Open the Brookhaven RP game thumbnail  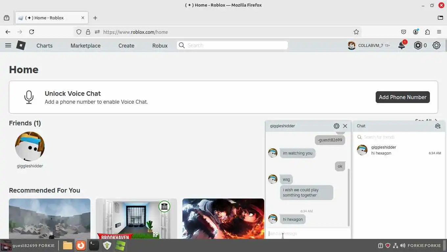pos(136,219)
